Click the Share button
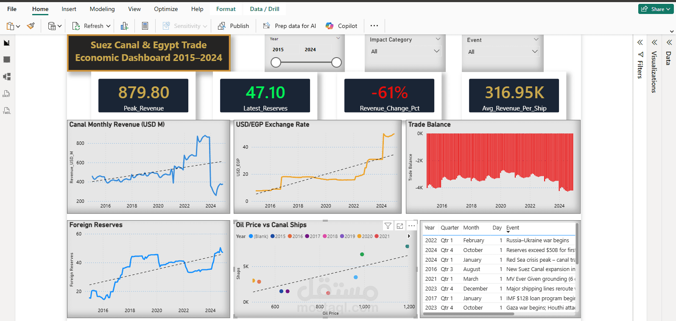 pos(656,9)
